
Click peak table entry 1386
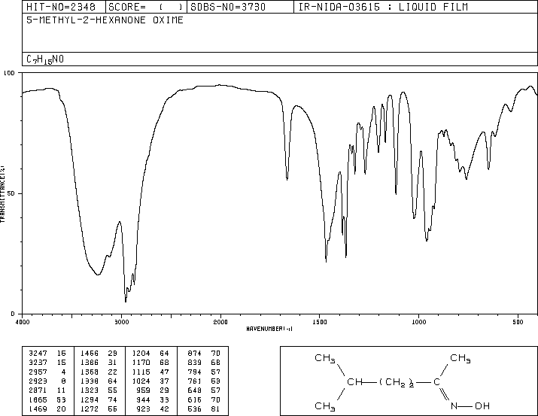click(x=90, y=363)
